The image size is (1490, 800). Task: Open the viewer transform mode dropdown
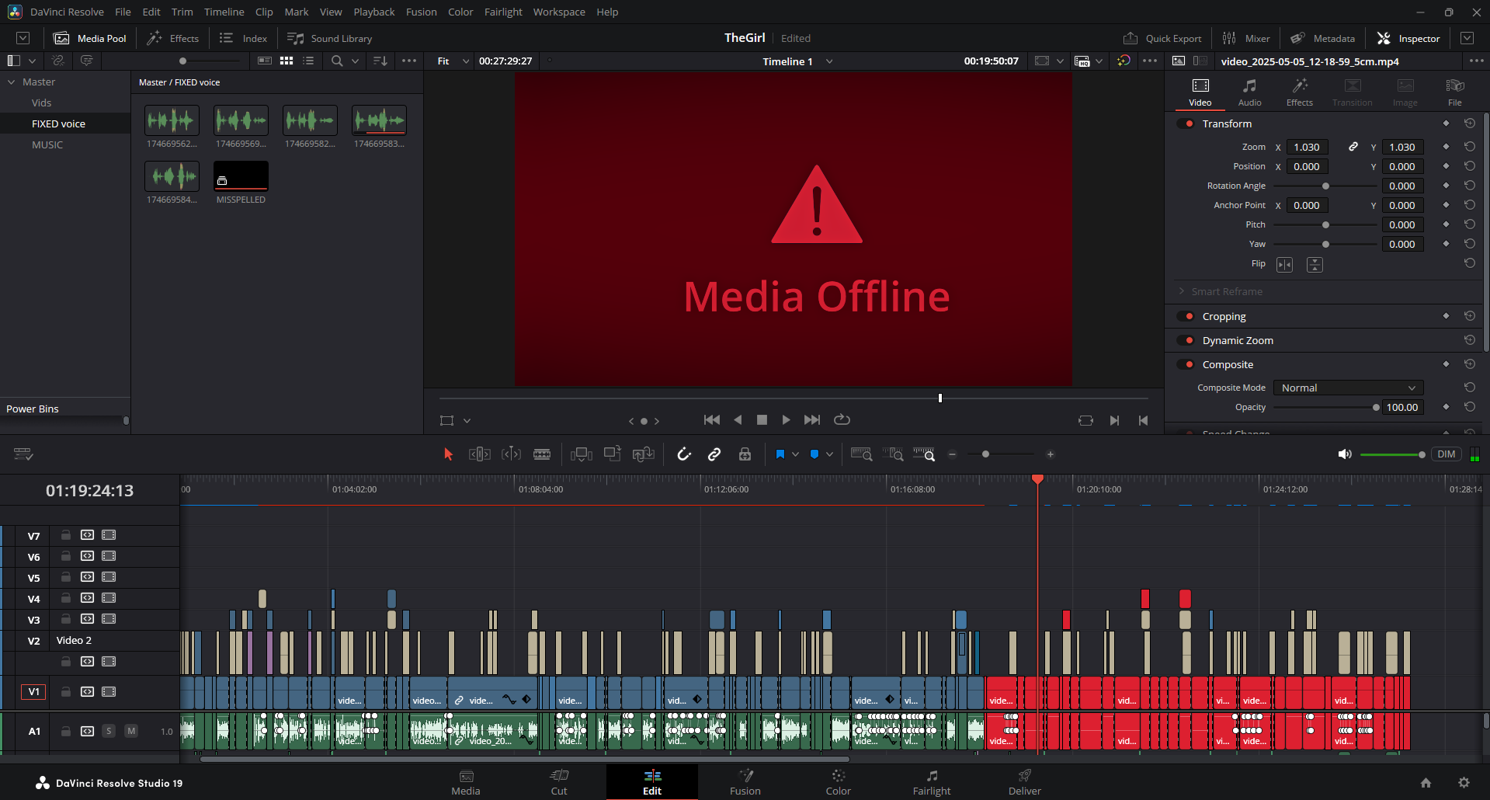point(467,420)
